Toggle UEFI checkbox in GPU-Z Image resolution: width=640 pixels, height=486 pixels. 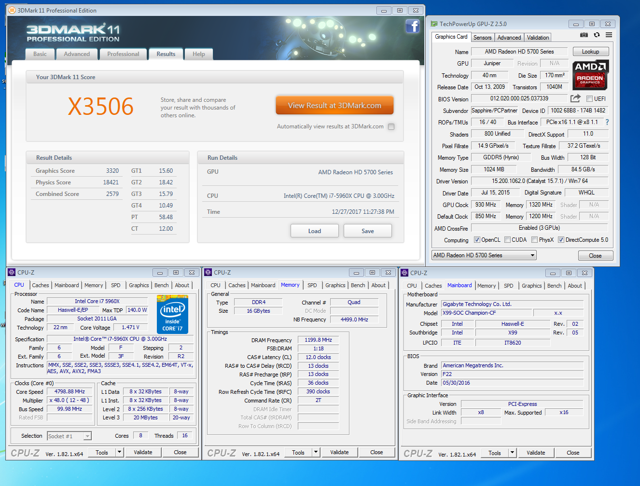(589, 99)
